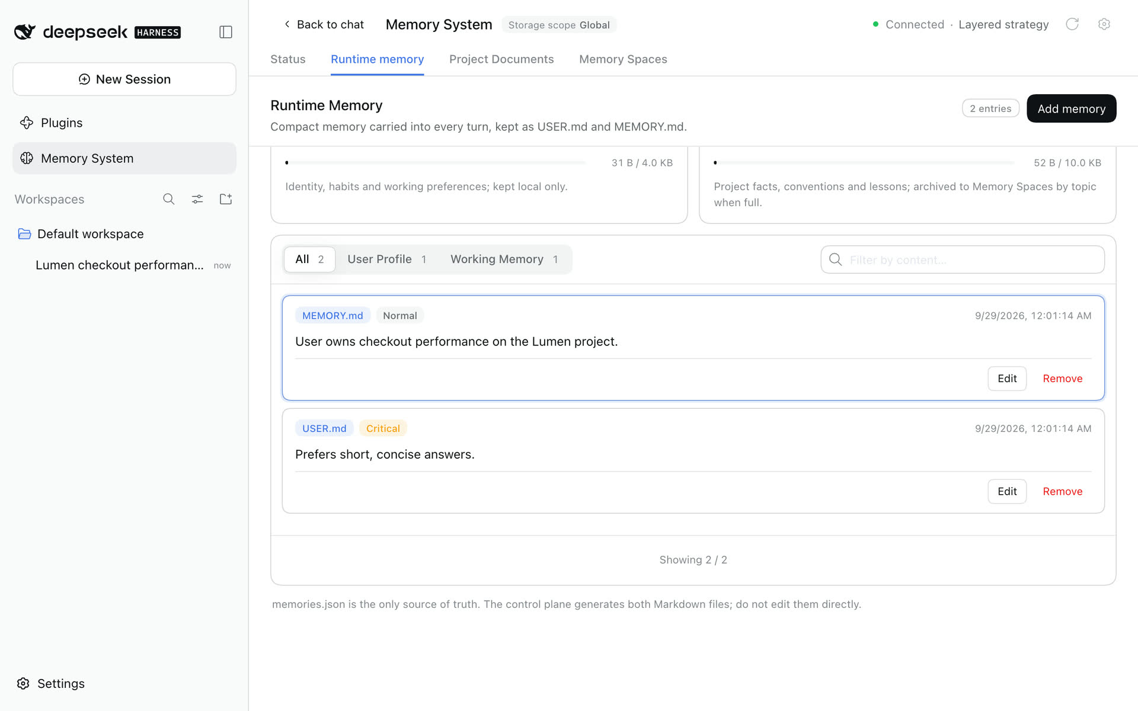Open the Lumen checkout performance session
The image size is (1138, 711).
(124, 265)
